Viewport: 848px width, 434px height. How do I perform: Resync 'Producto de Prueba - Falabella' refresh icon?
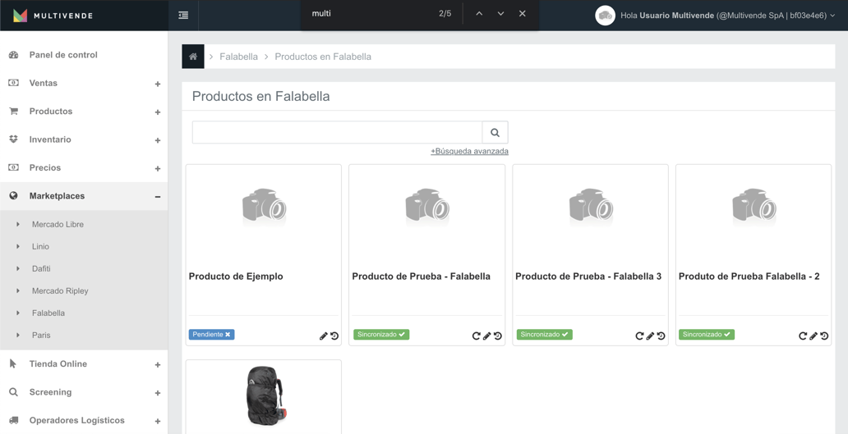tap(476, 336)
